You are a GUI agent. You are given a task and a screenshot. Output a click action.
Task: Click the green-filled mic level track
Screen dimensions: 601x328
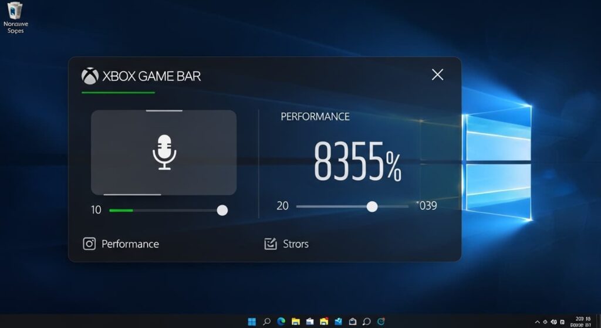[x=121, y=211]
